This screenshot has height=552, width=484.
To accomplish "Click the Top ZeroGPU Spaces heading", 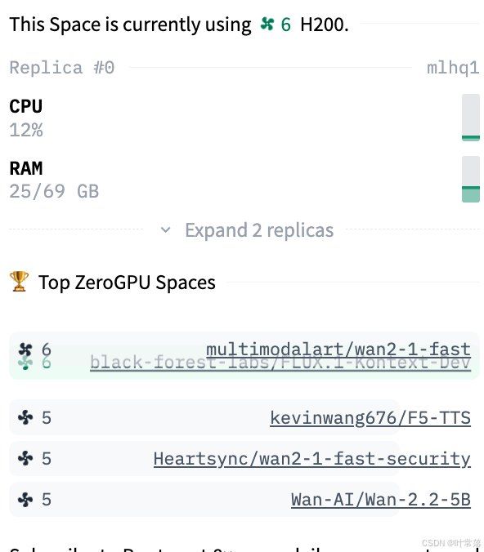I will [x=127, y=283].
